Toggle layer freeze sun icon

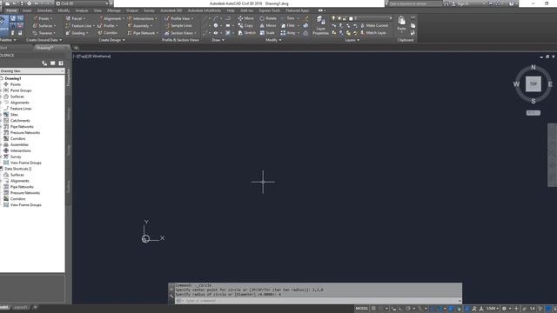339,18
